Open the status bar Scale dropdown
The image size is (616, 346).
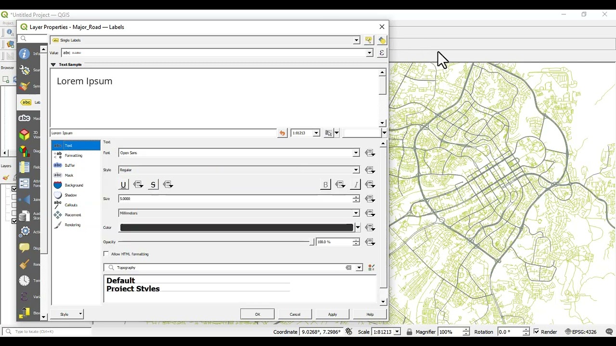pos(397,332)
